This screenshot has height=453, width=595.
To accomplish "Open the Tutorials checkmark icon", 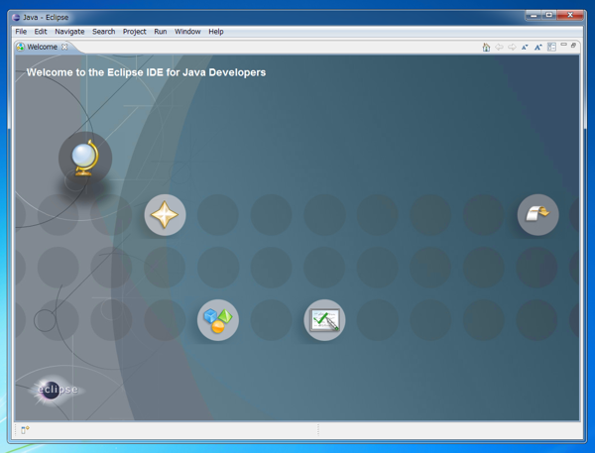I will tap(324, 320).
